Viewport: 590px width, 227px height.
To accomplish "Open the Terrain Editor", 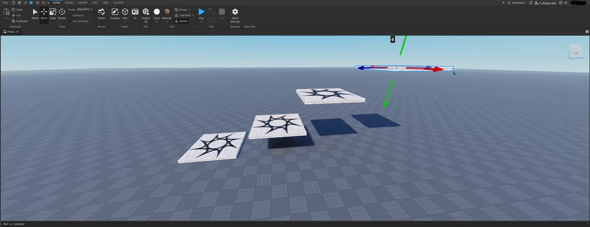I will tap(102, 13).
